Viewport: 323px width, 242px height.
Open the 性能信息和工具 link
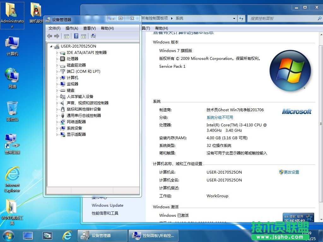pyautogui.click(x=105, y=213)
